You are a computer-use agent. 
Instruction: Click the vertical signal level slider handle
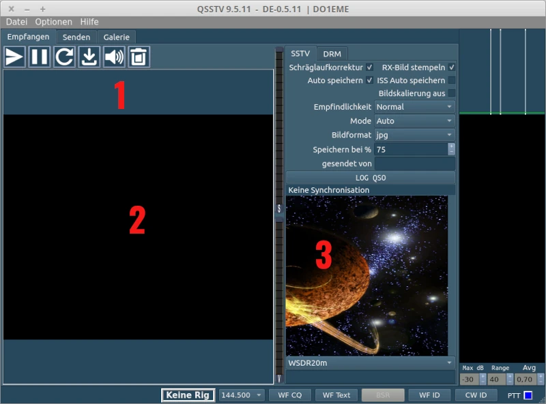click(279, 208)
